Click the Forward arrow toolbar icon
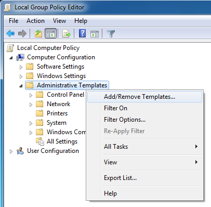 click(22, 33)
